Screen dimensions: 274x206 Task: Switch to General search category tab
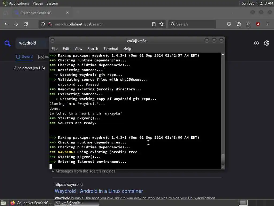point(24,57)
